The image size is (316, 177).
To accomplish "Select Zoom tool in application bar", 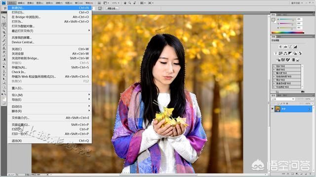I will [129, 3].
